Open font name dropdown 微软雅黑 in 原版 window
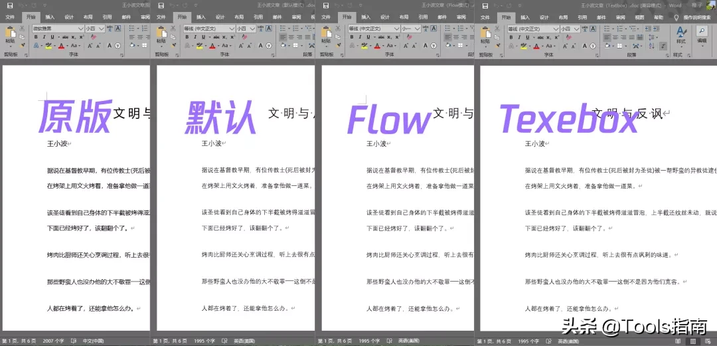 tap(81, 29)
